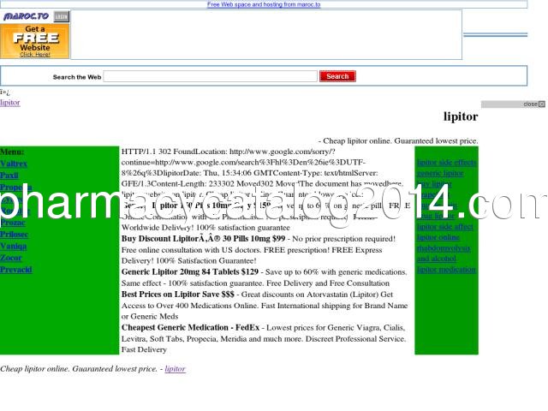Click the maroc.to logo
Image resolution: width=548 pixels, height=411 pixels.
(27, 16)
